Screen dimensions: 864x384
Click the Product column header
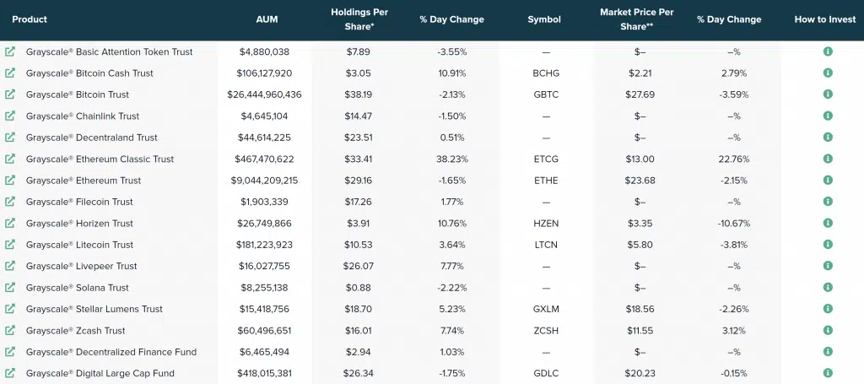(30, 19)
